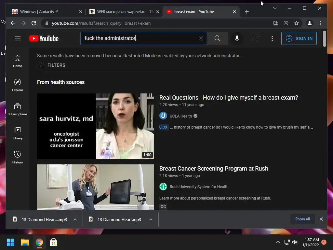Start voice search with the microphone
The height and width of the screenshot is (250, 333).
[237, 38]
